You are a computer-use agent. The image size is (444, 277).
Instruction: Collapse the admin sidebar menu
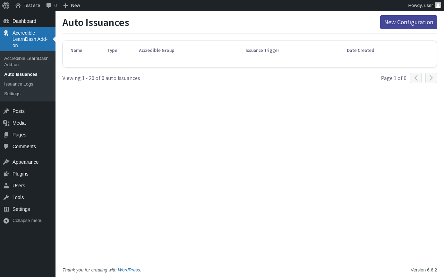[x=28, y=221]
